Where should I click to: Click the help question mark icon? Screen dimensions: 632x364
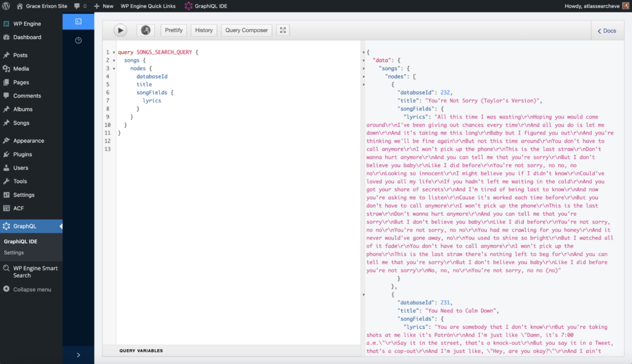pos(78,41)
